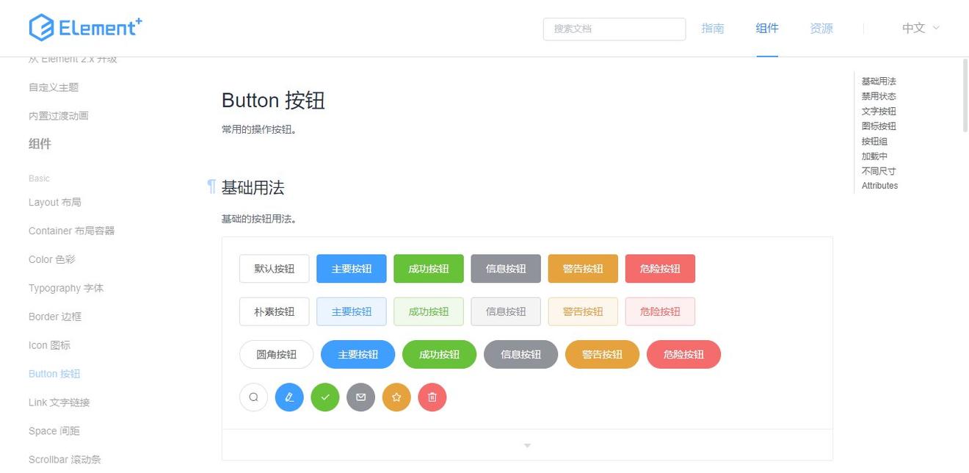This screenshot has height=473, width=969.
Task: Click the gray circular message icon button
Action: click(x=360, y=397)
